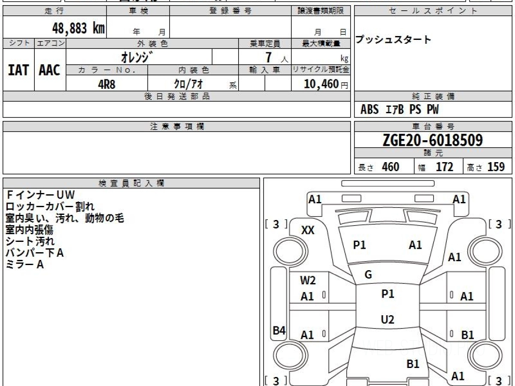This screenshot has height=386, width=515.
Task: Click the 登録番号 registration number header
Action: (x=230, y=11)
